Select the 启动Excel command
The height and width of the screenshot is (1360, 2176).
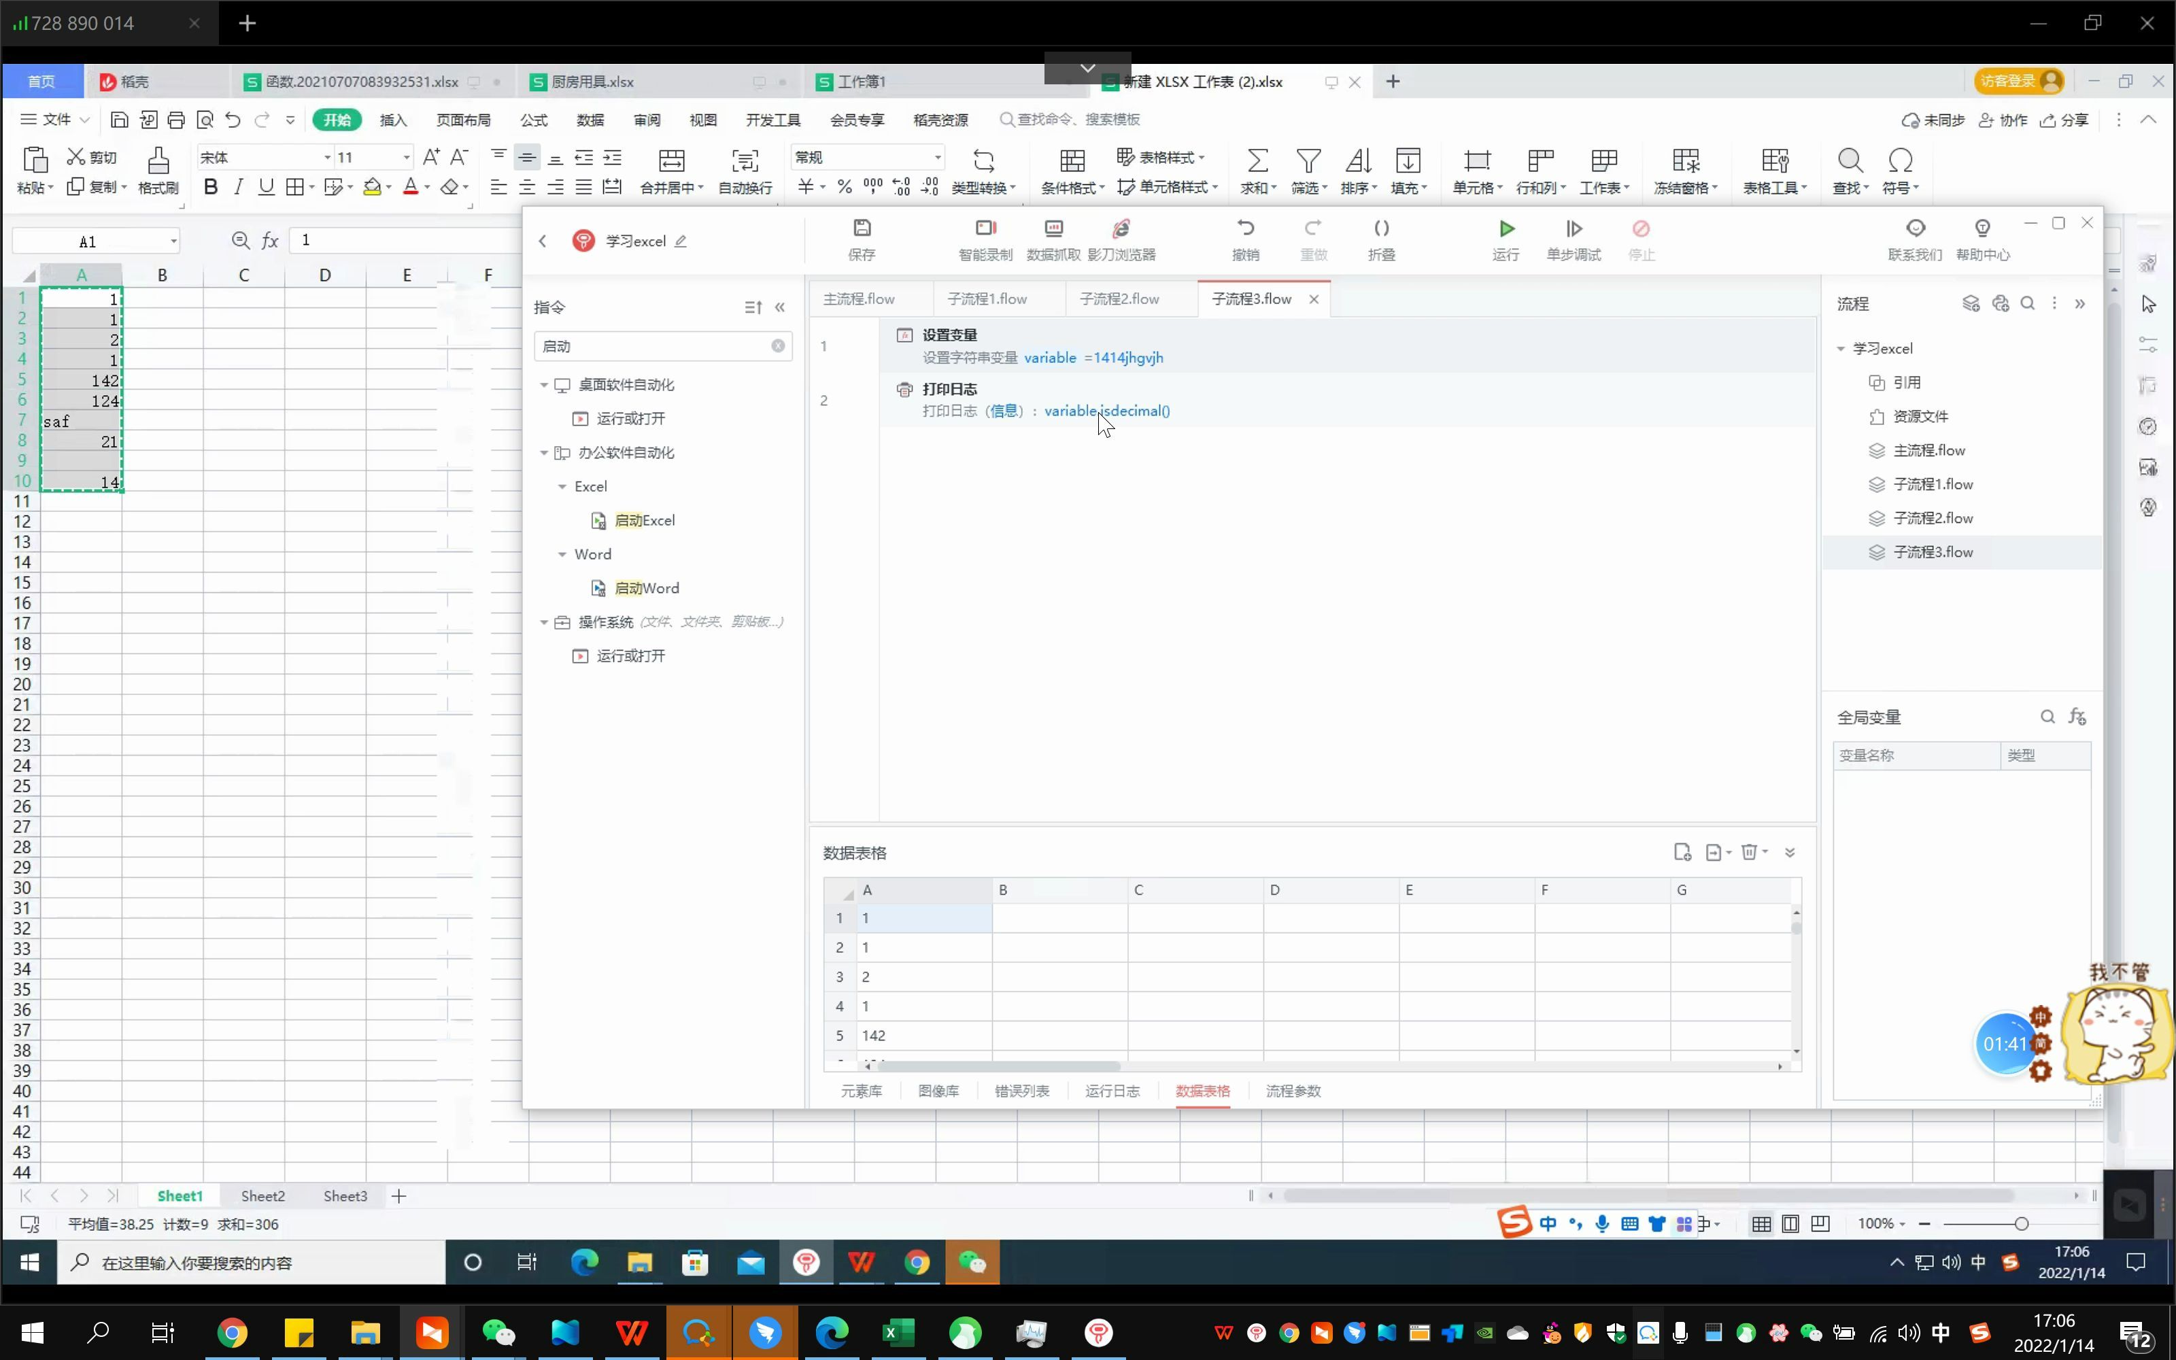coord(644,521)
